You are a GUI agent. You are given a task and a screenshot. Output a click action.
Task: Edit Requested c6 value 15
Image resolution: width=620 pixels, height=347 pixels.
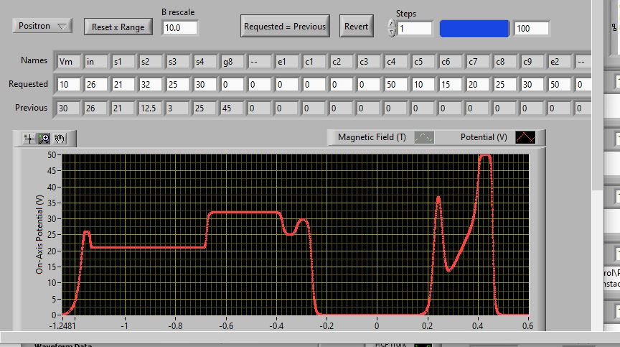click(451, 84)
